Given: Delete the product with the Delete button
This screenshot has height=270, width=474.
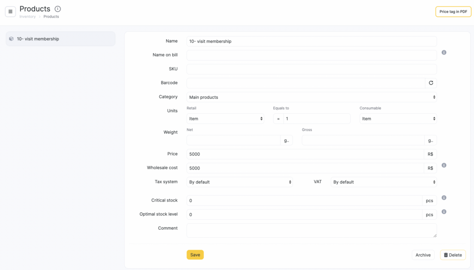Looking at the screenshot, I should coord(453,255).
